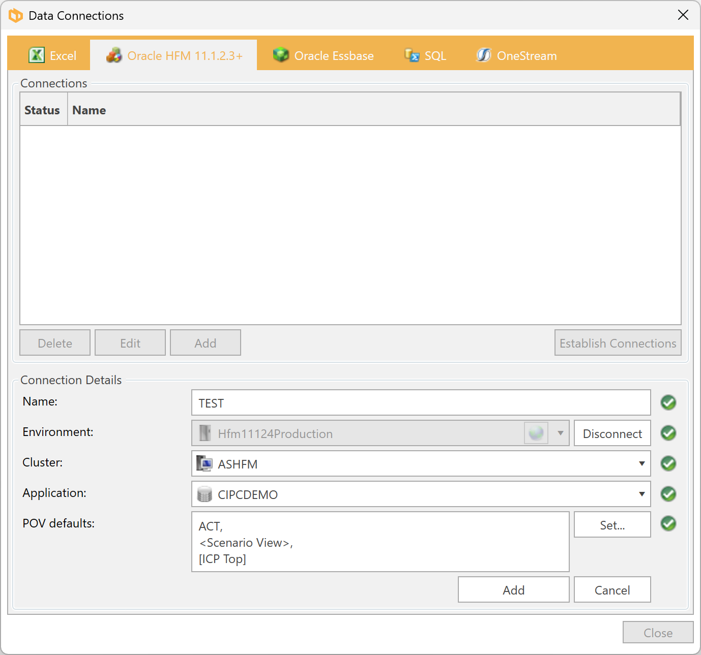Image resolution: width=701 pixels, height=655 pixels.
Task: Click the database icon beside CIPCDEMO
Action: click(205, 494)
